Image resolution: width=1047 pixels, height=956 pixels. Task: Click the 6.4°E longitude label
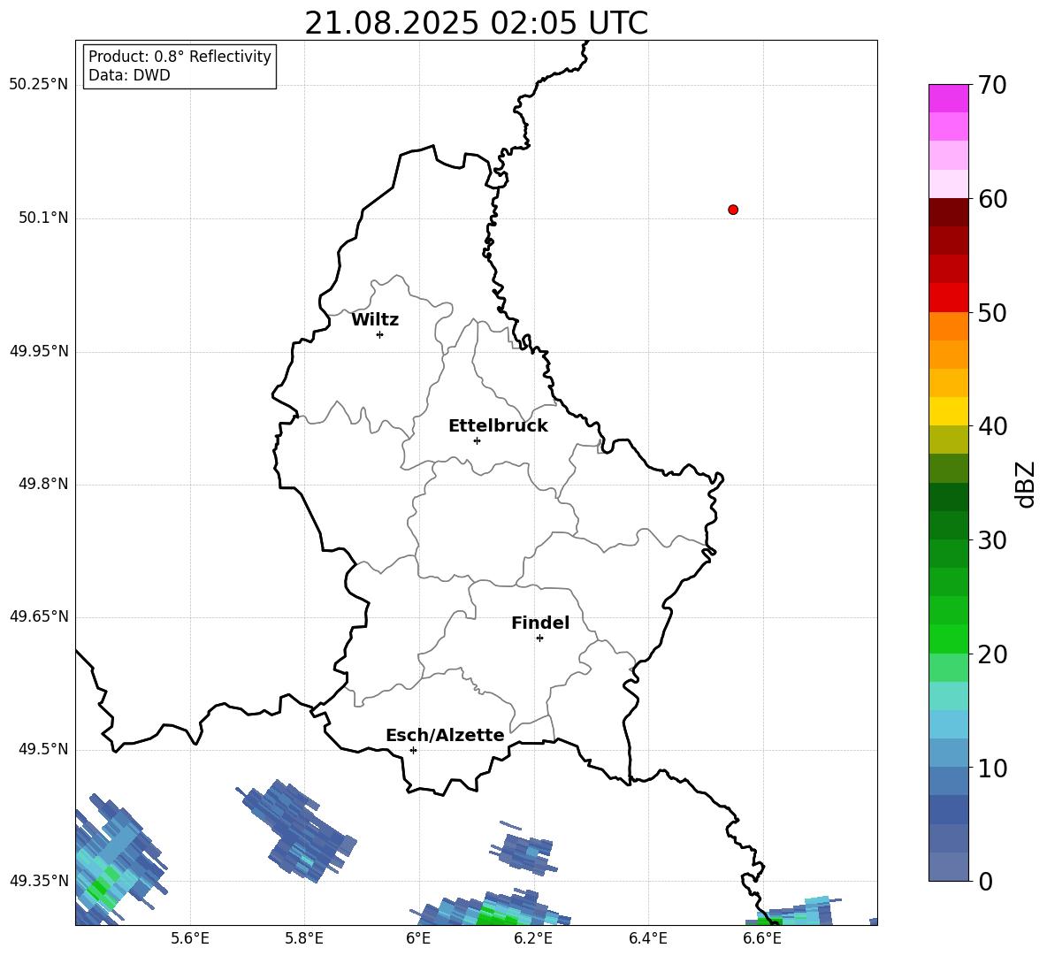point(647,938)
